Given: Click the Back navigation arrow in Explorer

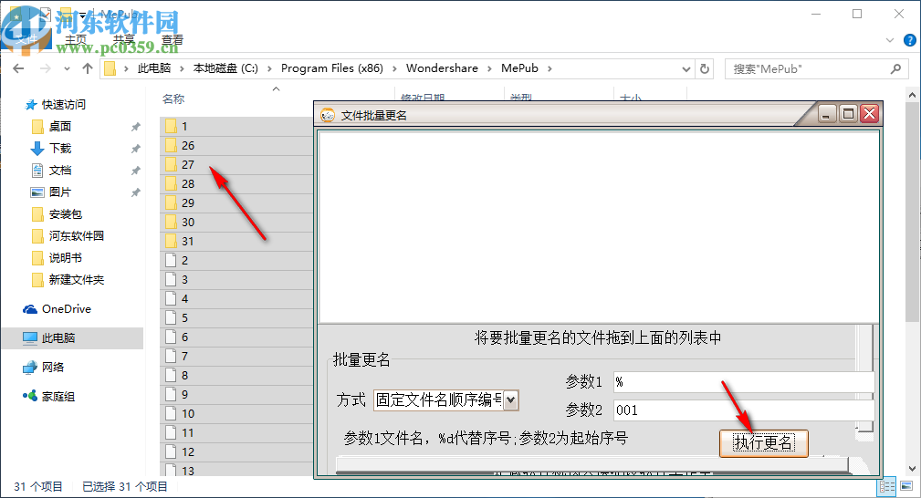Looking at the screenshot, I should (18, 68).
